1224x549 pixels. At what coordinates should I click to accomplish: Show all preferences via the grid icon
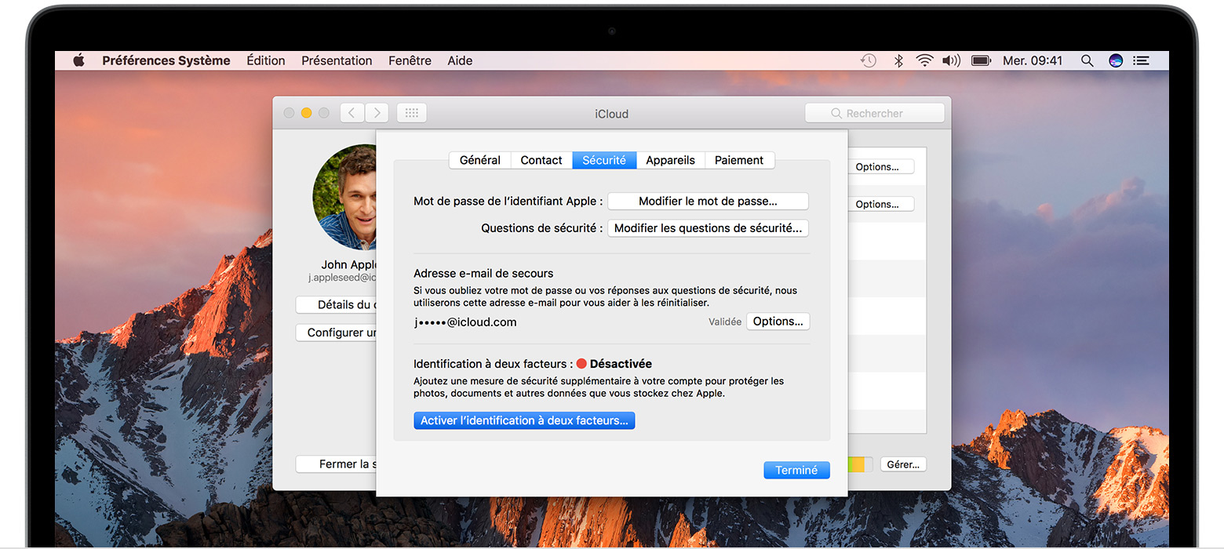411,112
